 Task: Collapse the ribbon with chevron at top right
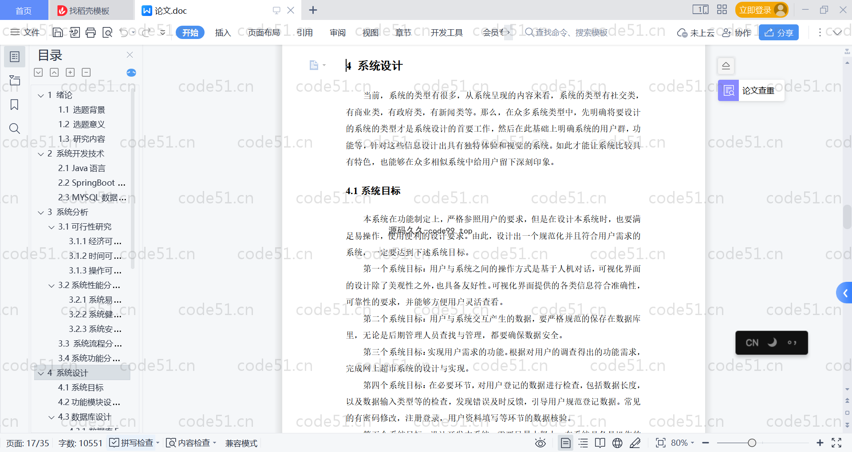[837, 32]
